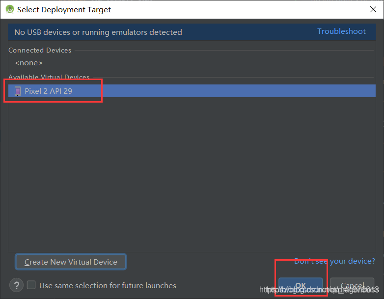Click the Create New Virtual Device button

pyautogui.click(x=71, y=262)
